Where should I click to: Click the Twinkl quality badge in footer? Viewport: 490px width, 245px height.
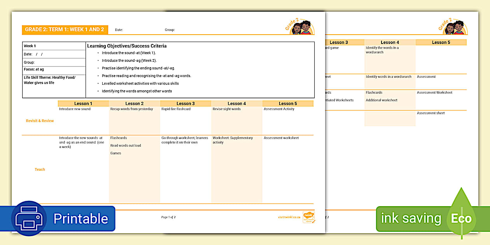point(309,217)
